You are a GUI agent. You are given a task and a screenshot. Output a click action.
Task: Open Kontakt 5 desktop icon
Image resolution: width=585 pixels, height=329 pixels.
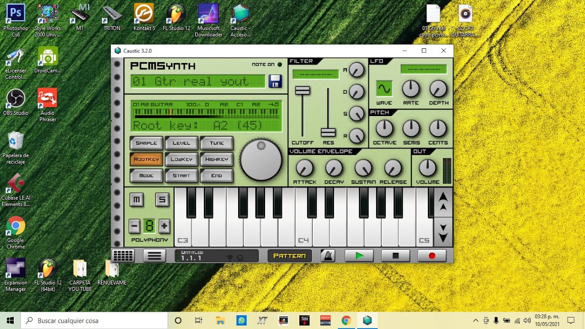[x=144, y=17]
